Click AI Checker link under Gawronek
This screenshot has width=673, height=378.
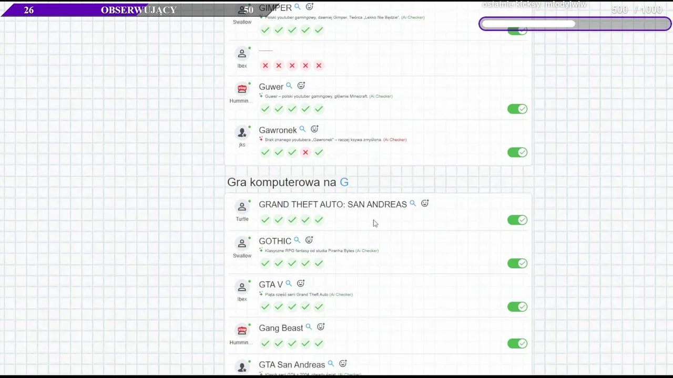point(395,140)
